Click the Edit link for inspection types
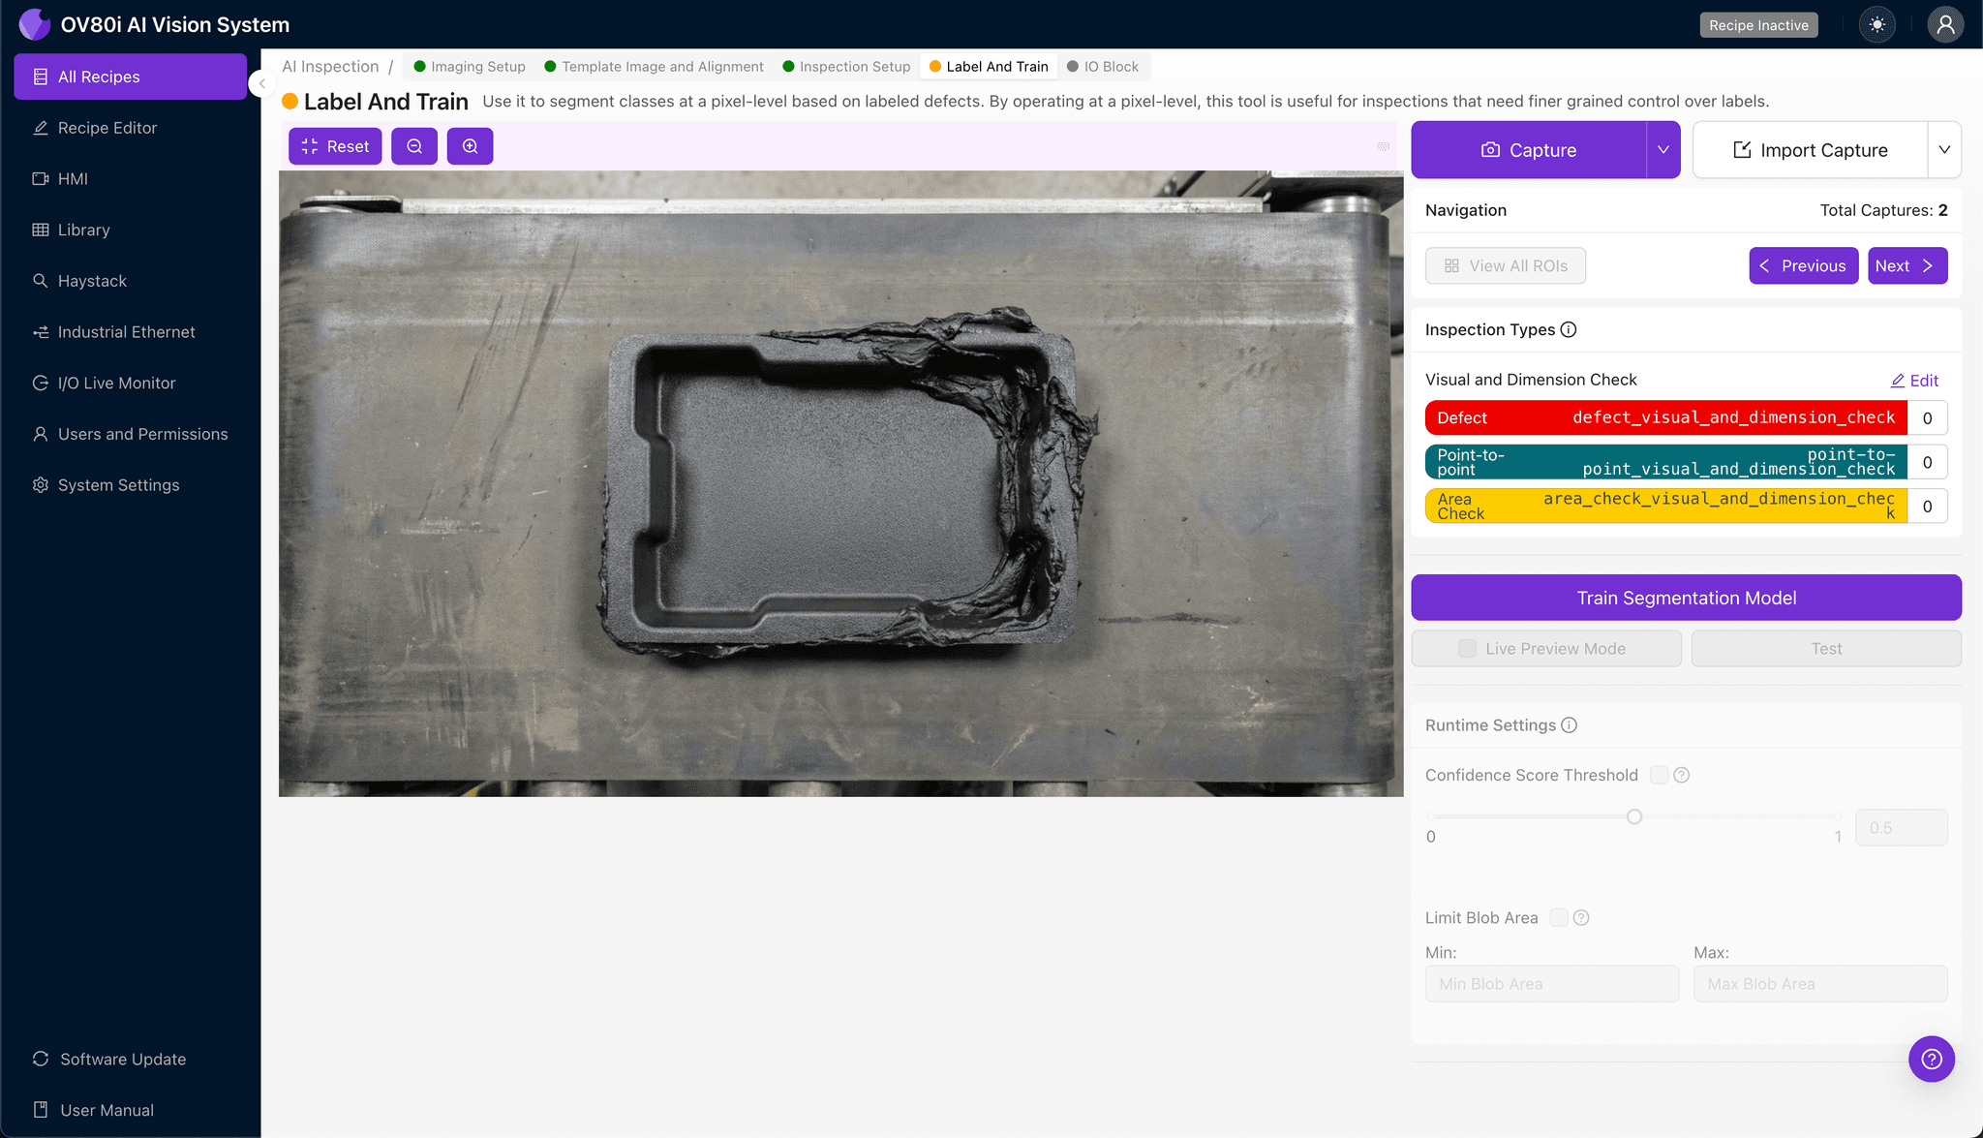 coord(1914,381)
